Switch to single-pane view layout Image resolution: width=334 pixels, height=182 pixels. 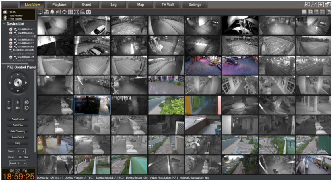pyautogui.click(x=304, y=12)
